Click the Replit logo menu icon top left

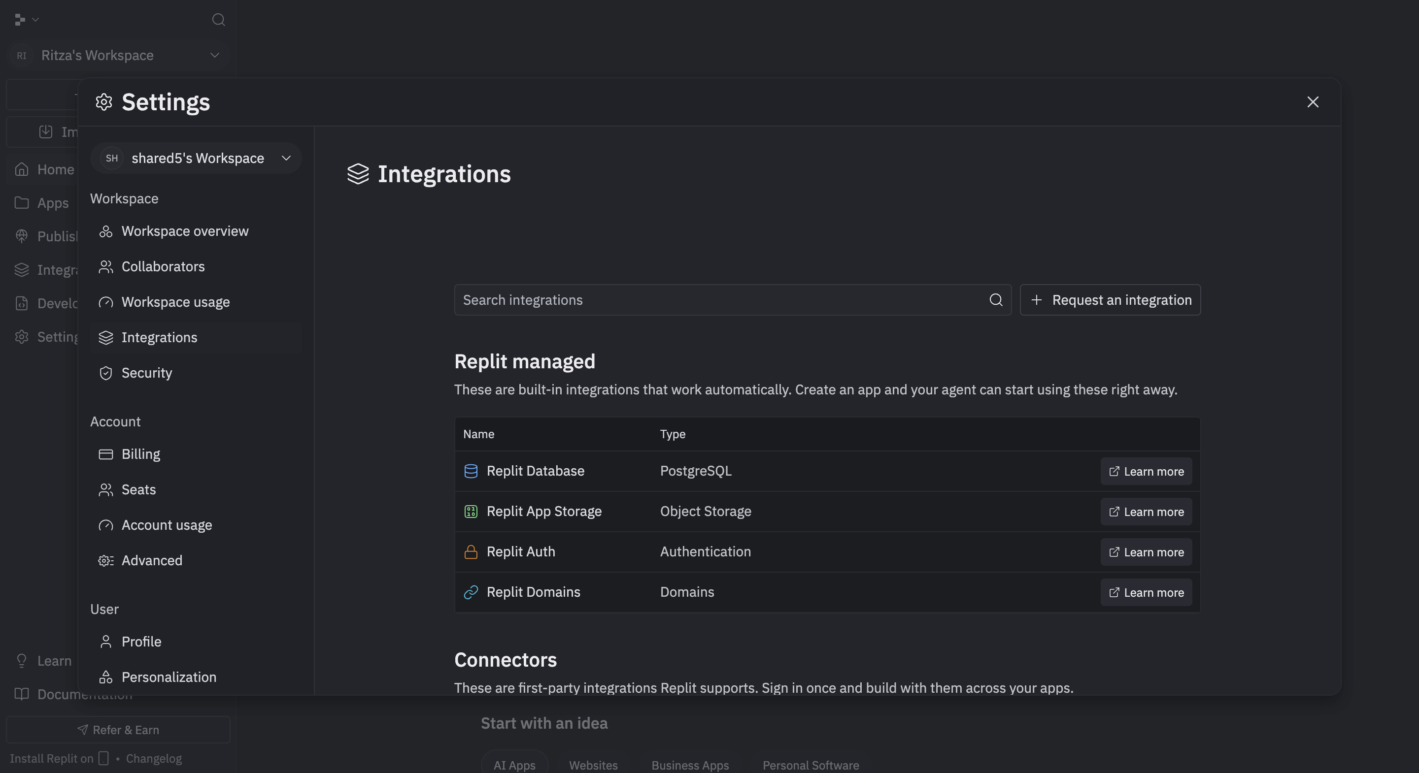coord(20,20)
